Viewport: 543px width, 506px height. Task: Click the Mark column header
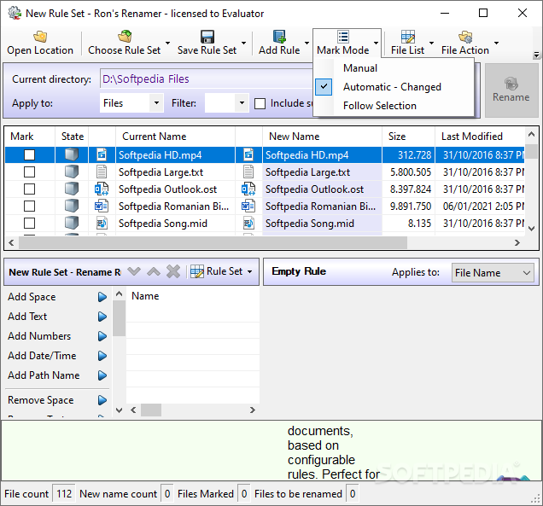(30, 137)
